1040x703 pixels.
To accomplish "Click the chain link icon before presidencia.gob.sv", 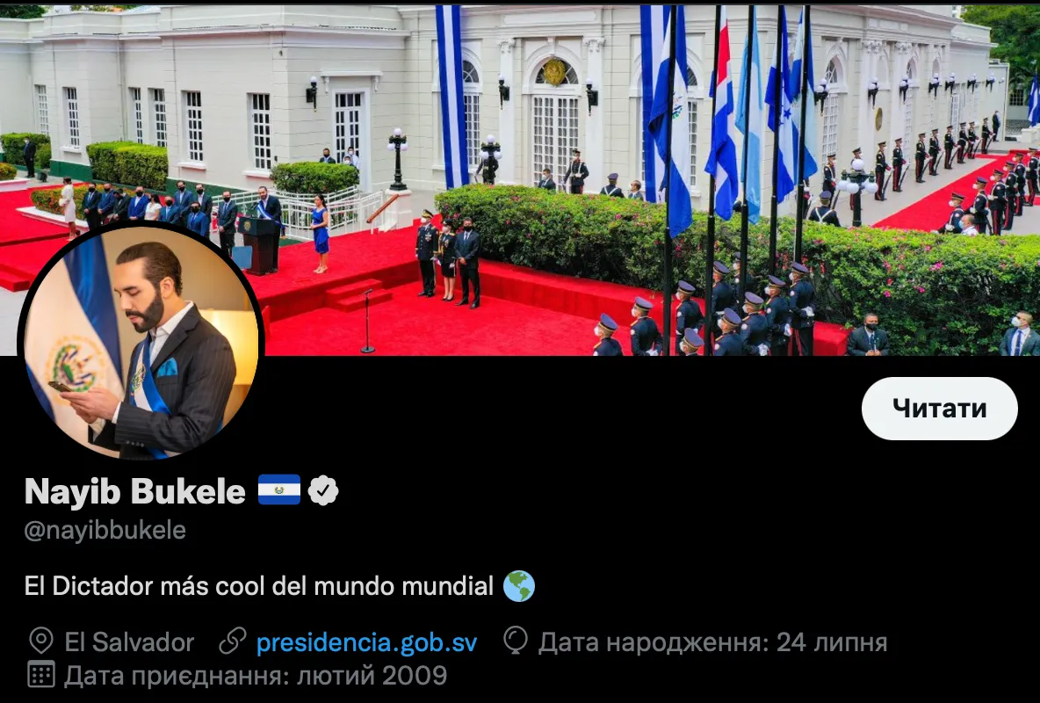I will [233, 641].
